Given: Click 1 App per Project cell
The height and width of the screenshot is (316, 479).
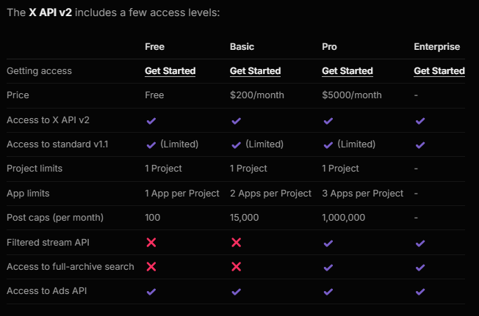Looking at the screenshot, I should click(182, 194).
